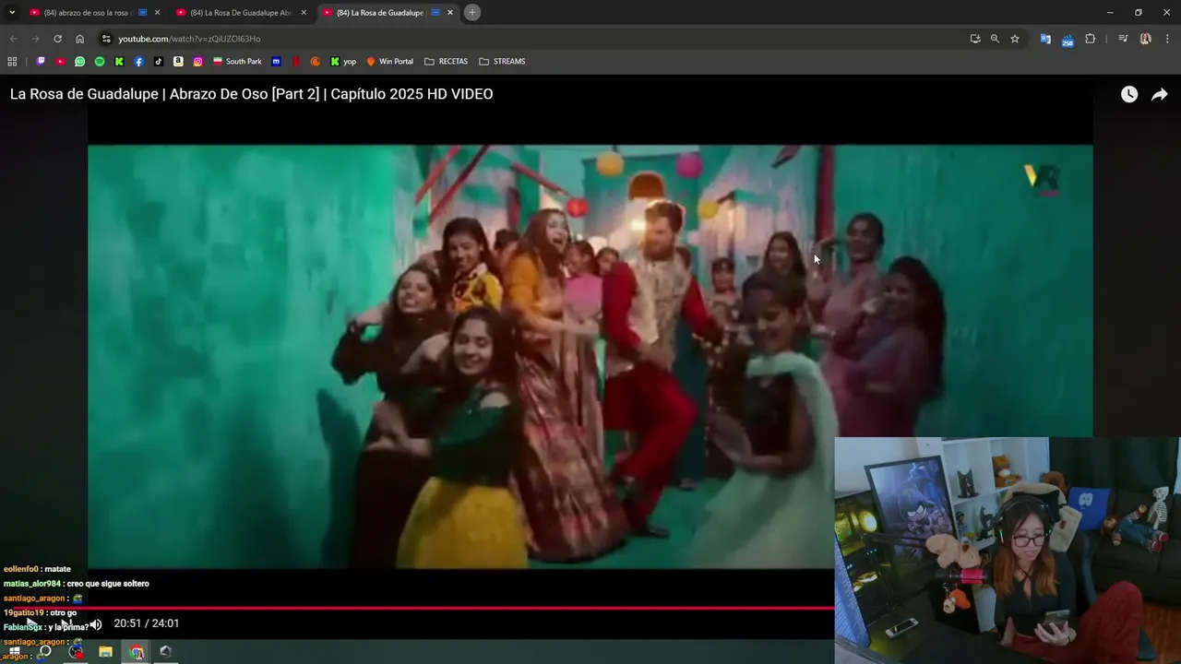
Task: Expand the STREAMS bookmarks folder
Action: (502, 62)
